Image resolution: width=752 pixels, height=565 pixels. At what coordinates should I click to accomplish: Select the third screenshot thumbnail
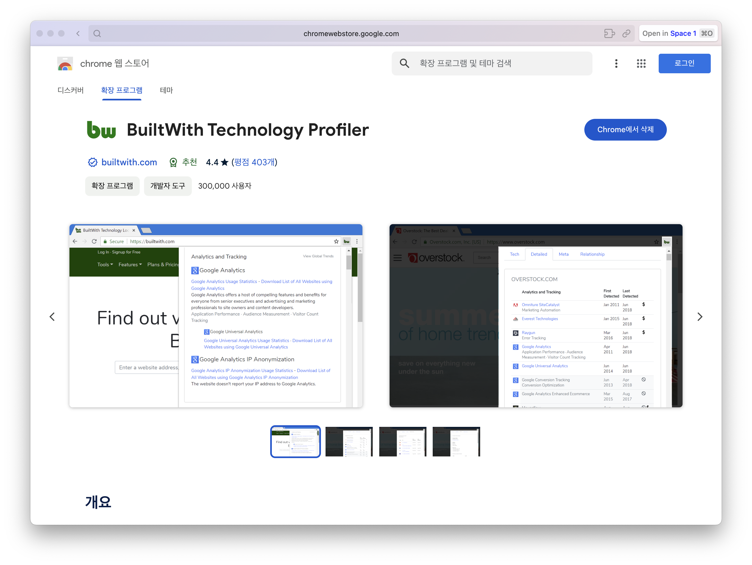(x=403, y=442)
